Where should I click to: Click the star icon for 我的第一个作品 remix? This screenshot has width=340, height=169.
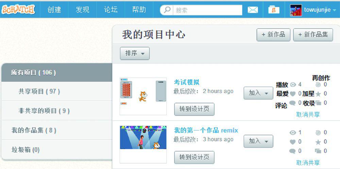tap(318, 142)
